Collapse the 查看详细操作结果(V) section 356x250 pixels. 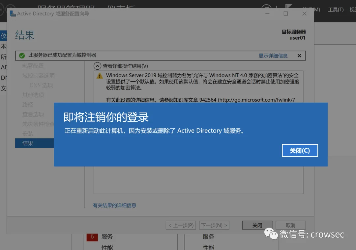point(97,66)
